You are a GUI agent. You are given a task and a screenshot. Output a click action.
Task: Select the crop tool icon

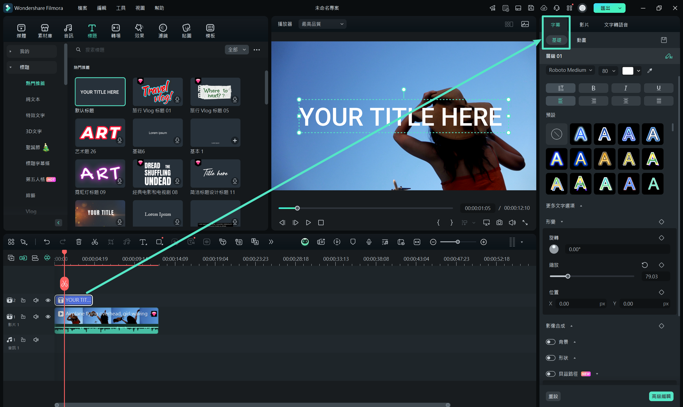111,242
